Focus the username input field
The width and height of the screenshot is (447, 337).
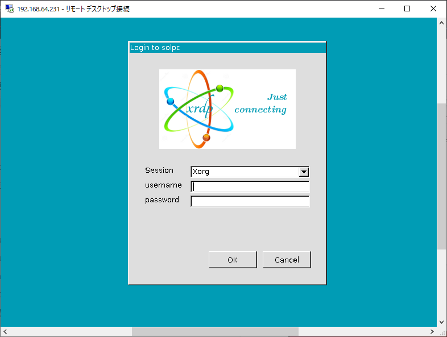point(250,186)
